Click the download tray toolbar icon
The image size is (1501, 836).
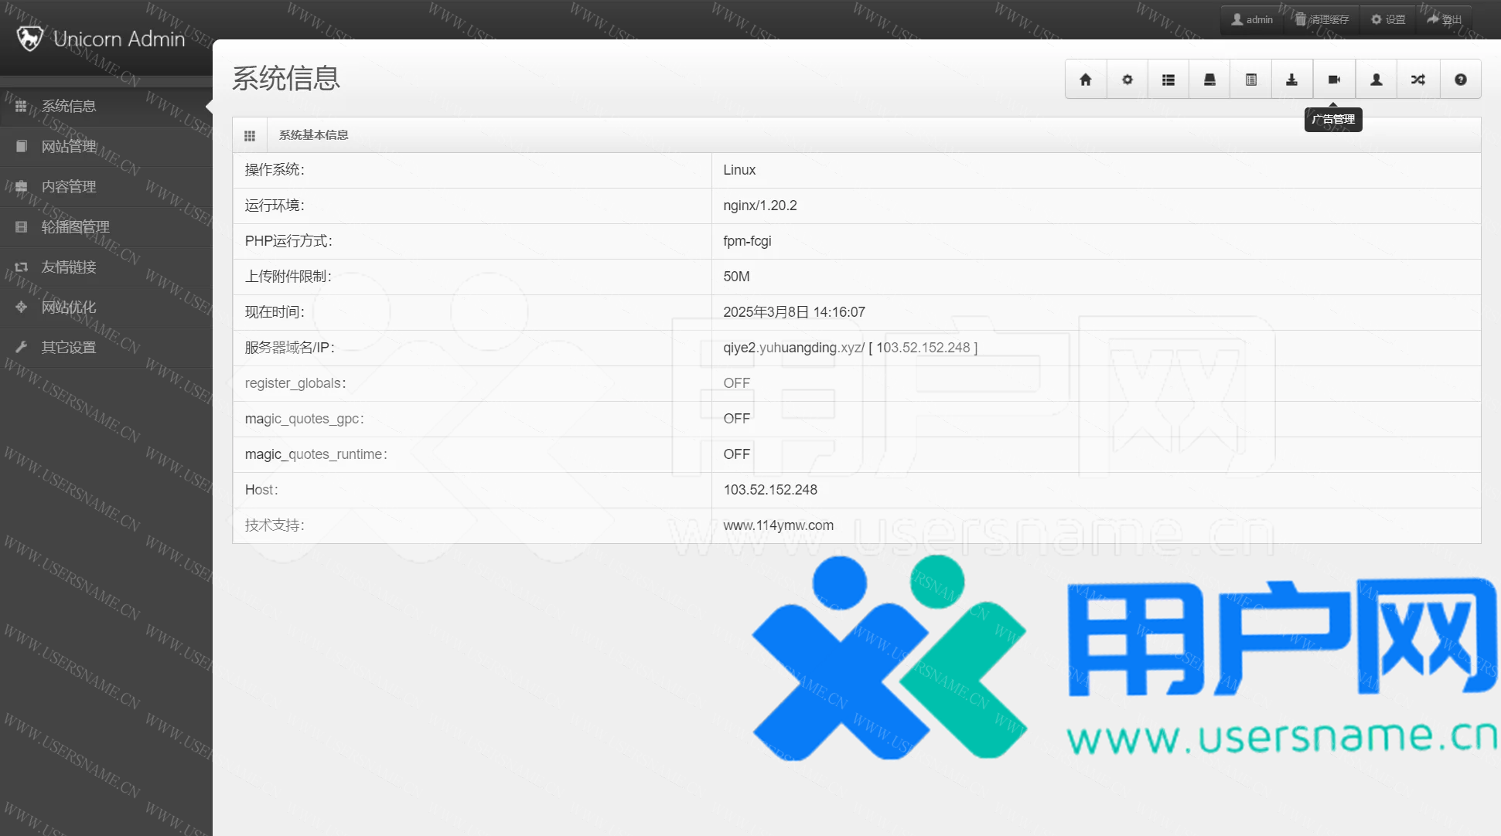click(x=1292, y=80)
